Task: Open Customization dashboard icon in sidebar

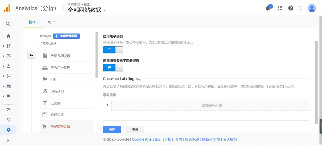Action: click(8, 46)
